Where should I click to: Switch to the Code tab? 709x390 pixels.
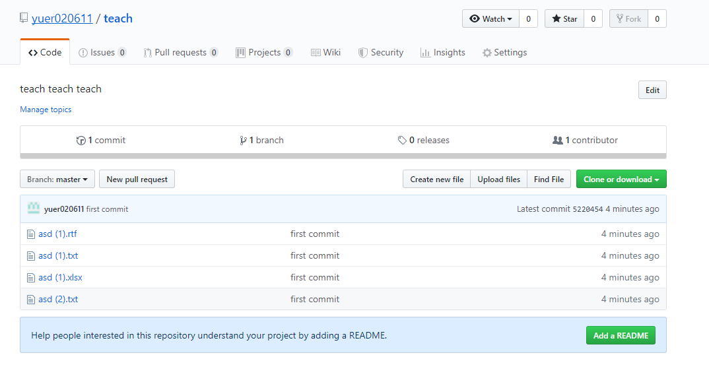point(45,52)
